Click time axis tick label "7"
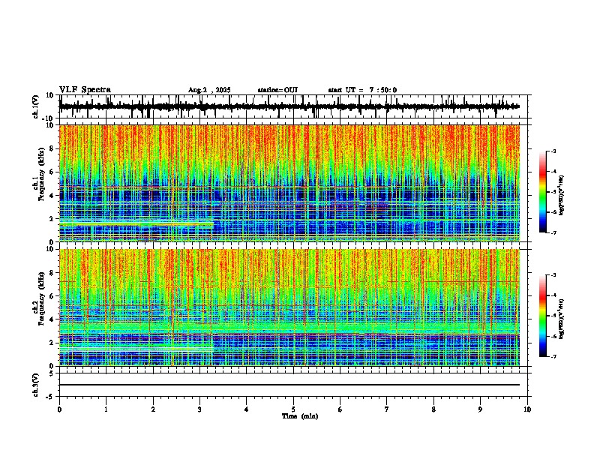Viewport: 594px width, 459px height. [387, 409]
